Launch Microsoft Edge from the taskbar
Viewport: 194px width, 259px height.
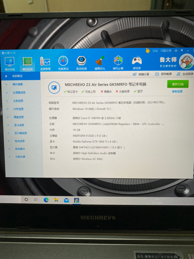click(46, 200)
